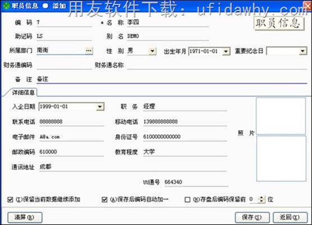Viewport: 312px width, 225px height.
Task: Click the 助记码 field with LS
Action: [65, 36]
